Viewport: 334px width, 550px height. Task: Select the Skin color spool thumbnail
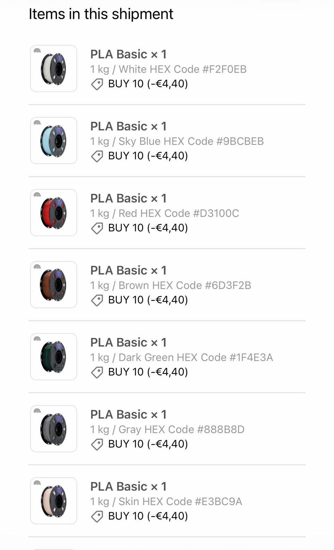pyautogui.click(x=54, y=501)
